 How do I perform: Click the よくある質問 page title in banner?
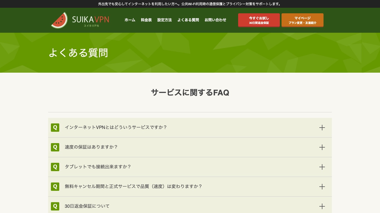(78, 53)
